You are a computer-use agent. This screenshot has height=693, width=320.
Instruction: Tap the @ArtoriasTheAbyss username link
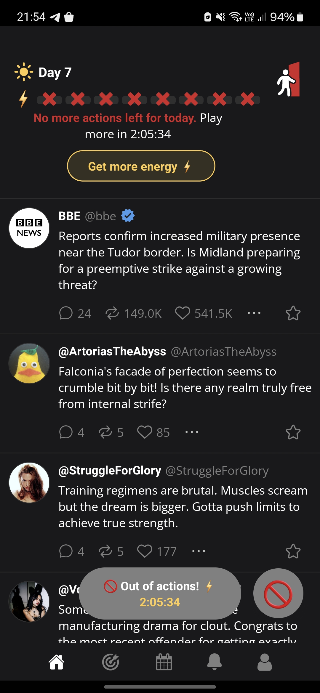(112, 352)
